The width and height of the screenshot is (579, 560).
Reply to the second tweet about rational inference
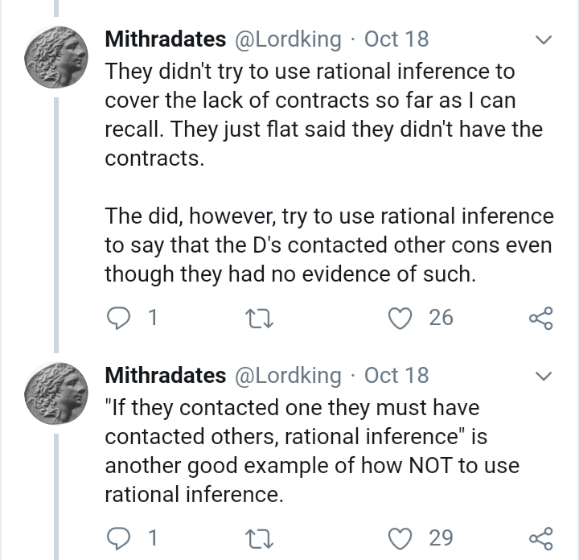(x=118, y=537)
